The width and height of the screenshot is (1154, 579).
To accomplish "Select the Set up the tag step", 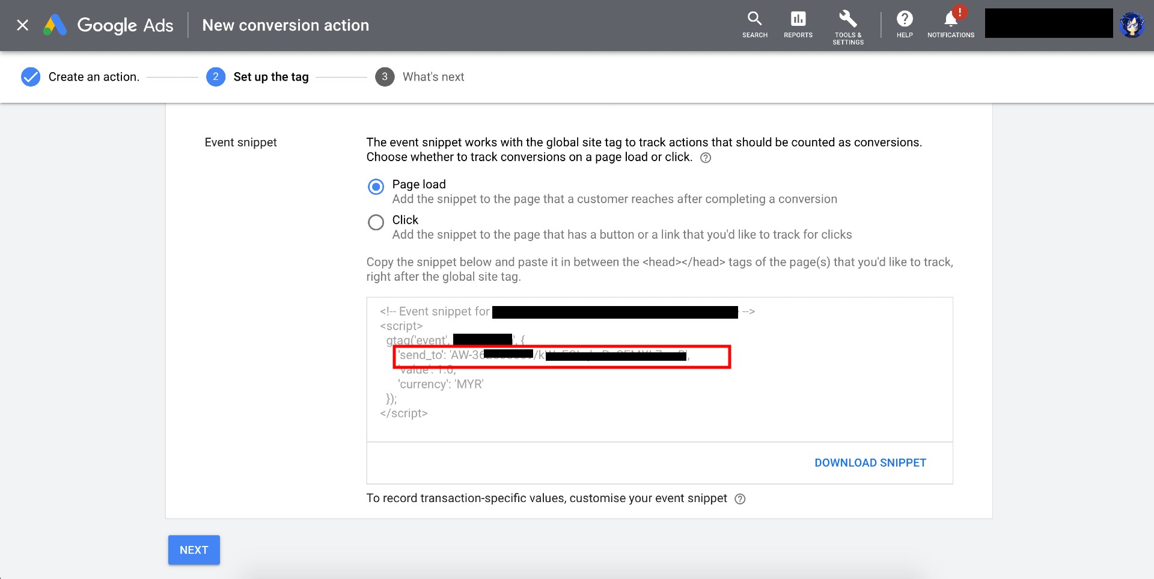I will [x=271, y=77].
